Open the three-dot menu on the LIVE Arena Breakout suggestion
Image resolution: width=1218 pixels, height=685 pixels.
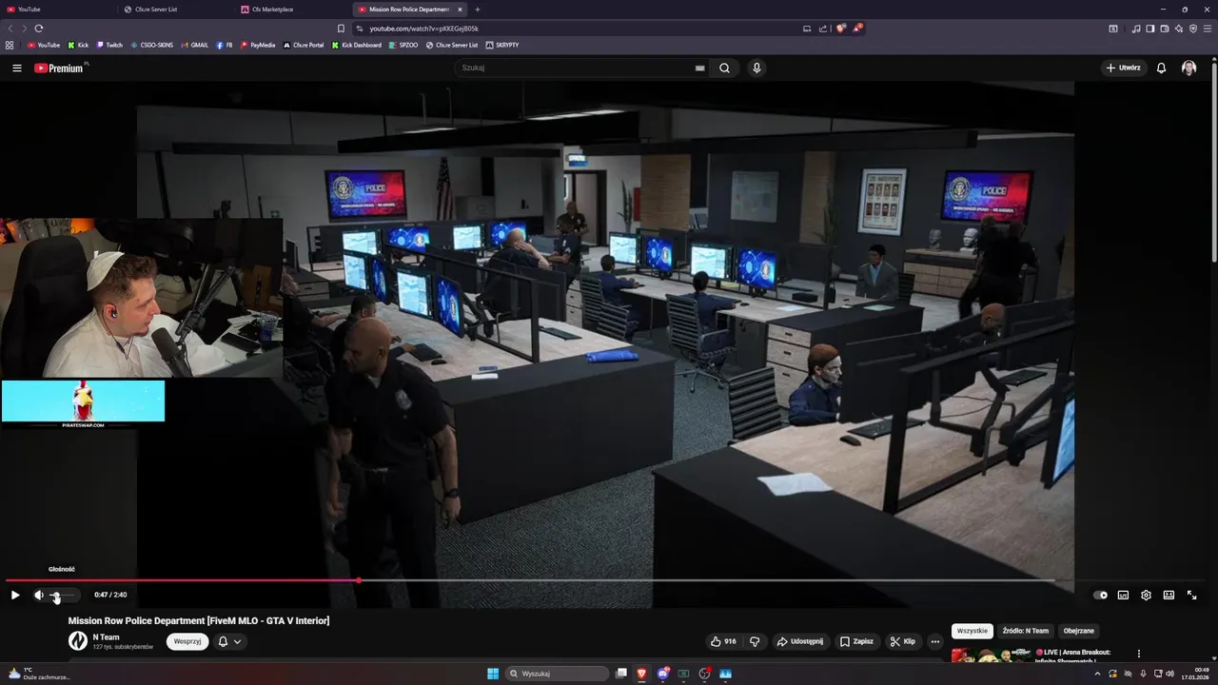pos(1139,654)
